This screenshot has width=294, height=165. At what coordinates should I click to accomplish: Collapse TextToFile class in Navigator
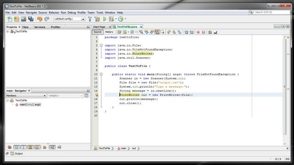point(7,100)
